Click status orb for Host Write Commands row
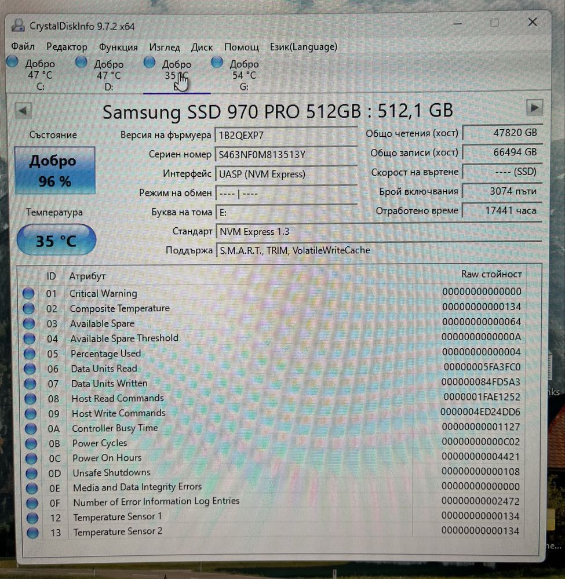This screenshot has height=579, width=565. coord(31,414)
